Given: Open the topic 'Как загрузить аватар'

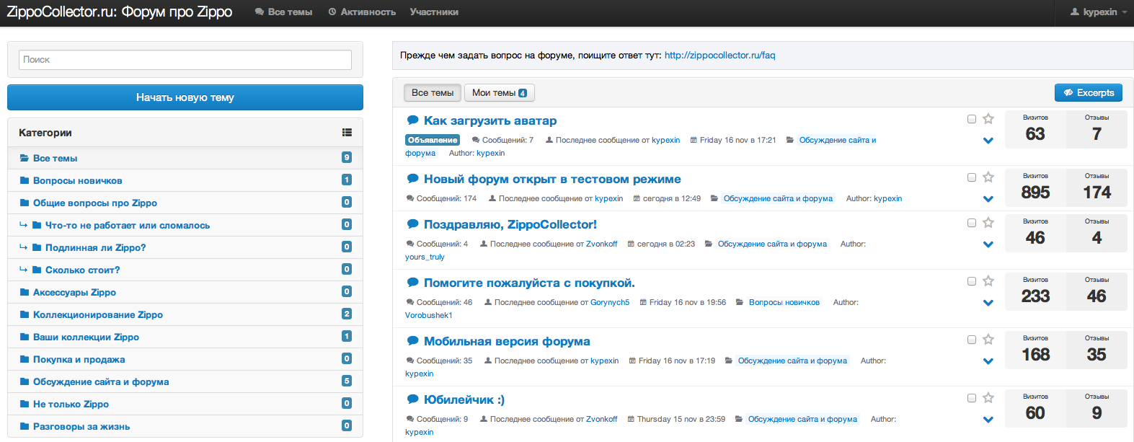Looking at the screenshot, I should pos(490,120).
